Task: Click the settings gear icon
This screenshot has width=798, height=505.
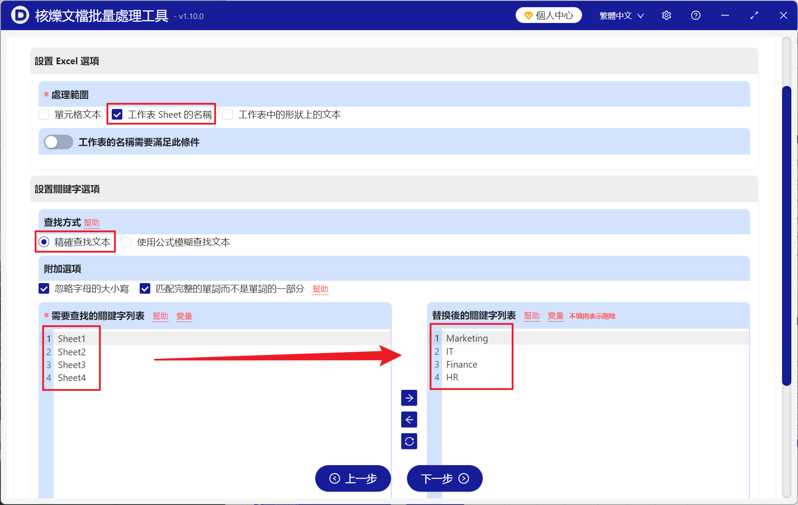Action: click(x=666, y=15)
